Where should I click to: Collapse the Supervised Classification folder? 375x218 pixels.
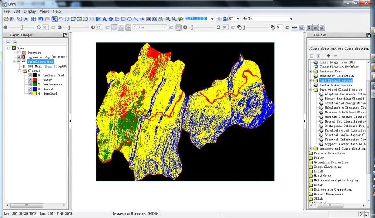tap(311, 89)
